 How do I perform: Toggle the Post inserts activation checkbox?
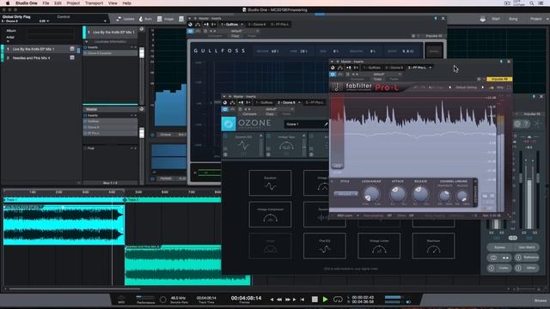86,148
